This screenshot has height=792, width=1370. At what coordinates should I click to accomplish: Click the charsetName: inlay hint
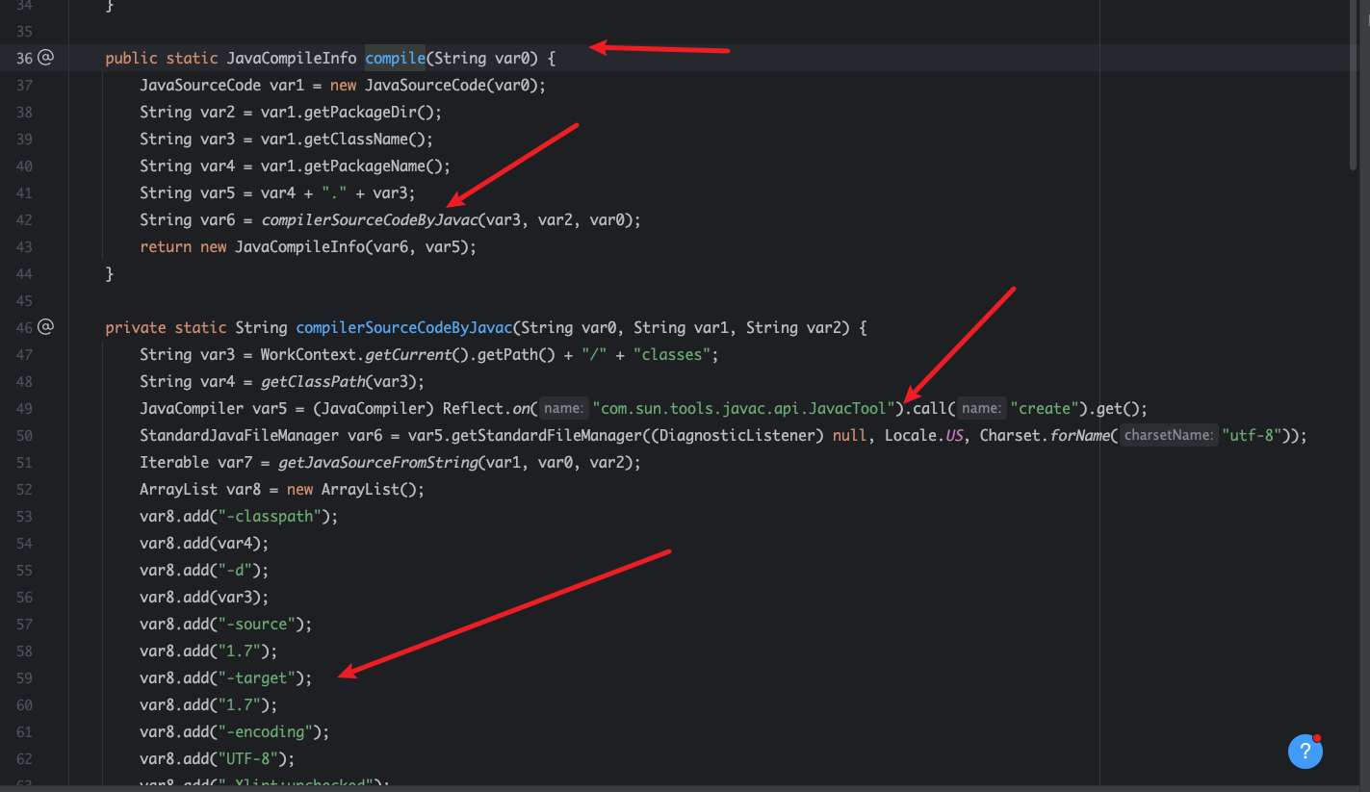[x=1168, y=435]
